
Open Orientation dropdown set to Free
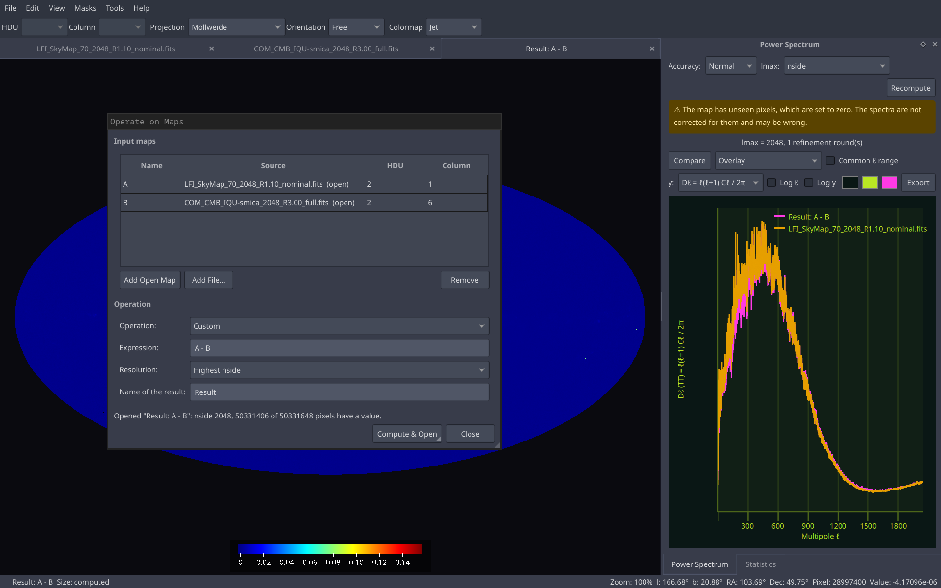(356, 27)
